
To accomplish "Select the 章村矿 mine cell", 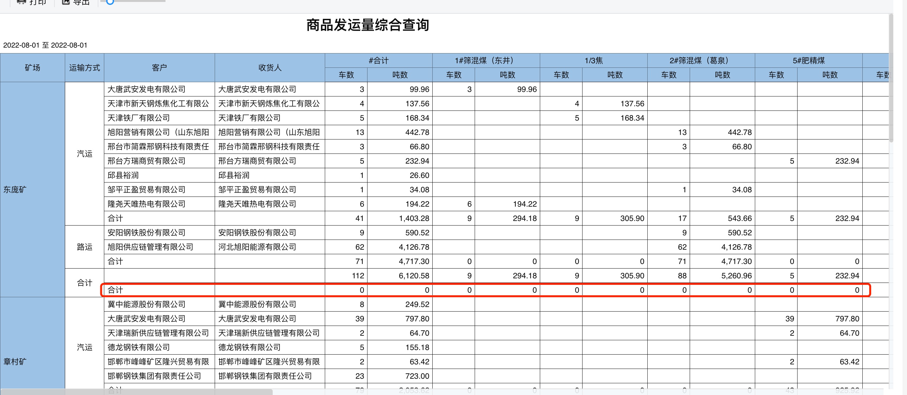I will pos(32,361).
